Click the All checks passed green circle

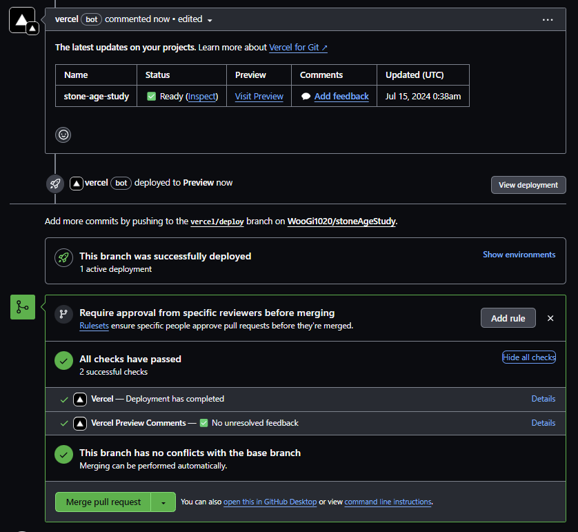(63, 361)
